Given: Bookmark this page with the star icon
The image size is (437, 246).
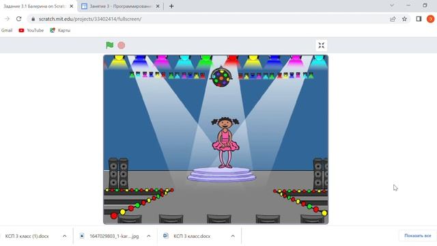Looking at the screenshot, I should pos(404,19).
